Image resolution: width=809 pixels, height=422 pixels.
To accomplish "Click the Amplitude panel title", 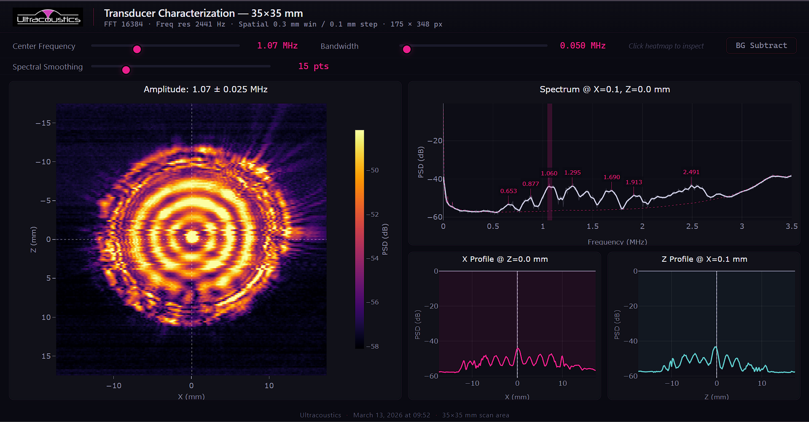I will 205,89.
